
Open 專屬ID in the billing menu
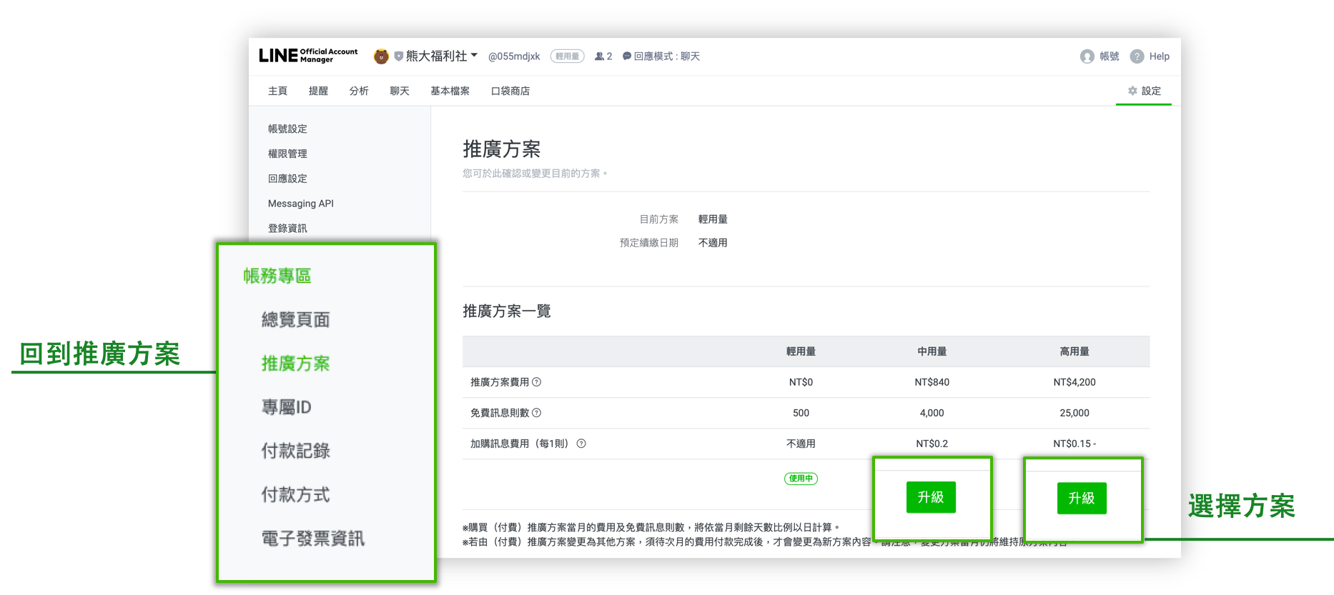[287, 407]
